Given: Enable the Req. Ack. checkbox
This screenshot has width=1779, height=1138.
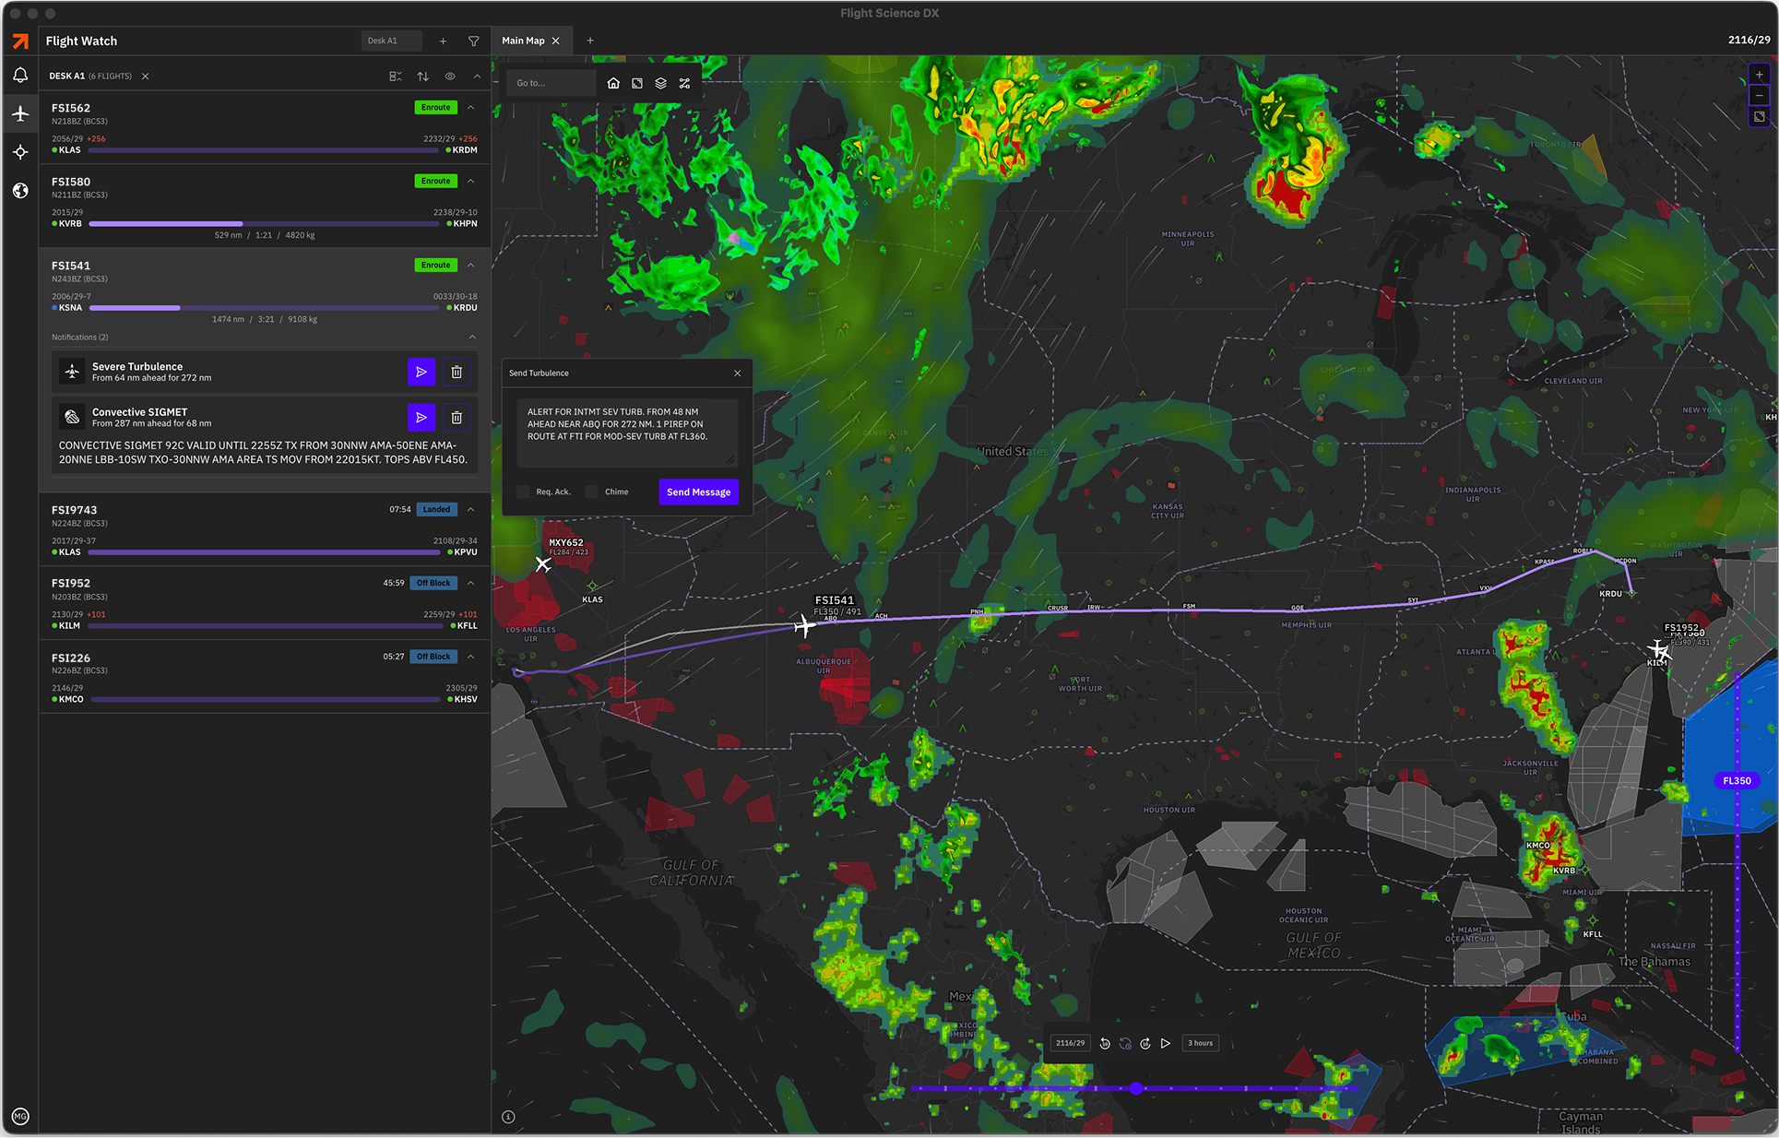Looking at the screenshot, I should tap(523, 492).
